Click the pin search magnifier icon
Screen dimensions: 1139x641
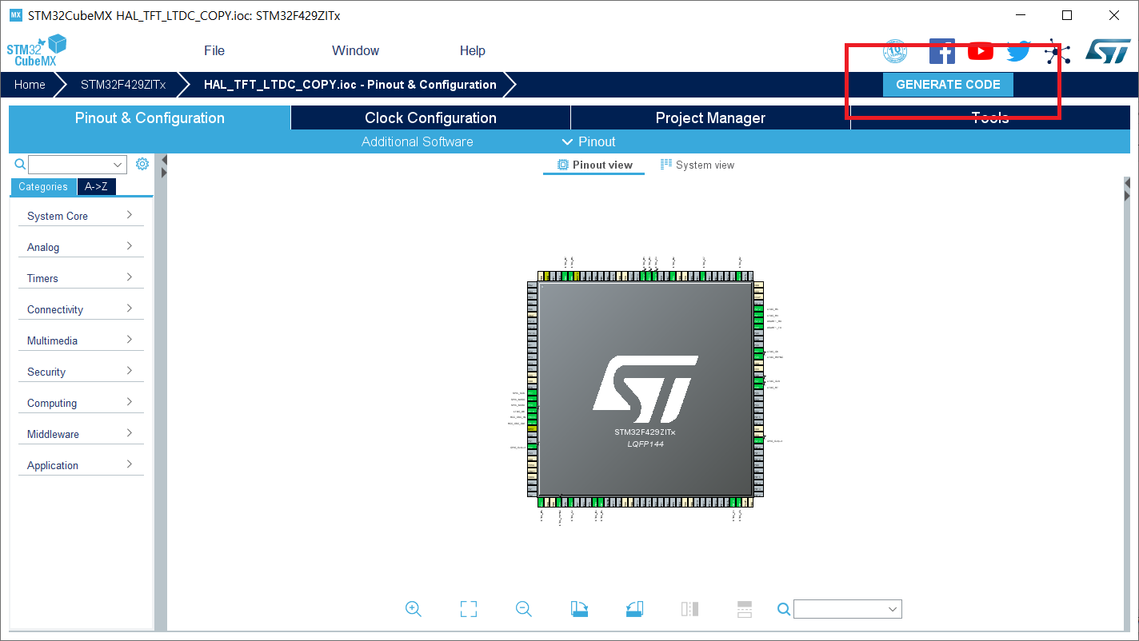[x=784, y=609]
